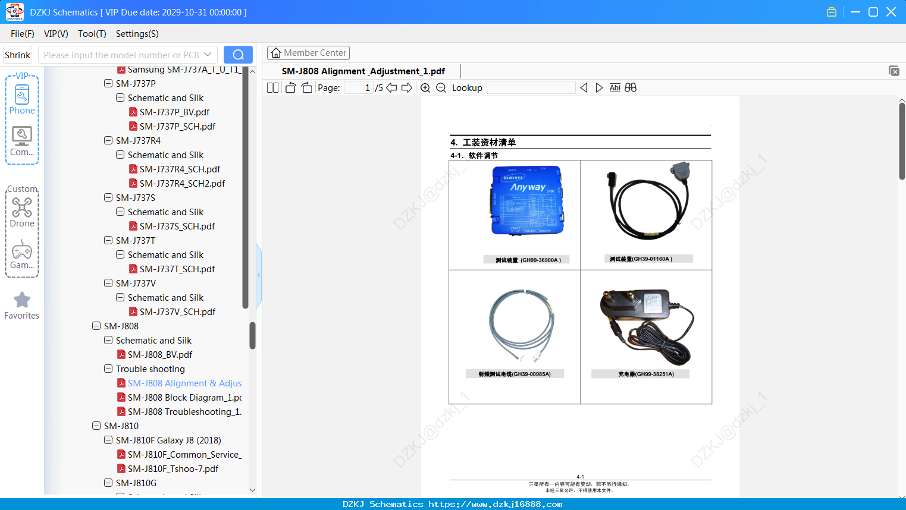Viewport: 906px width, 510px height.
Task: Open the Favorites star icon
Action: pyautogui.click(x=22, y=306)
